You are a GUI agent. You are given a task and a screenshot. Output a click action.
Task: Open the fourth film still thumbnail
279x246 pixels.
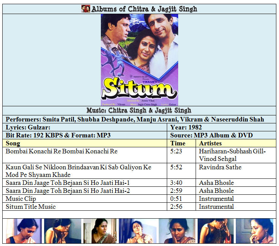[x=138, y=231]
